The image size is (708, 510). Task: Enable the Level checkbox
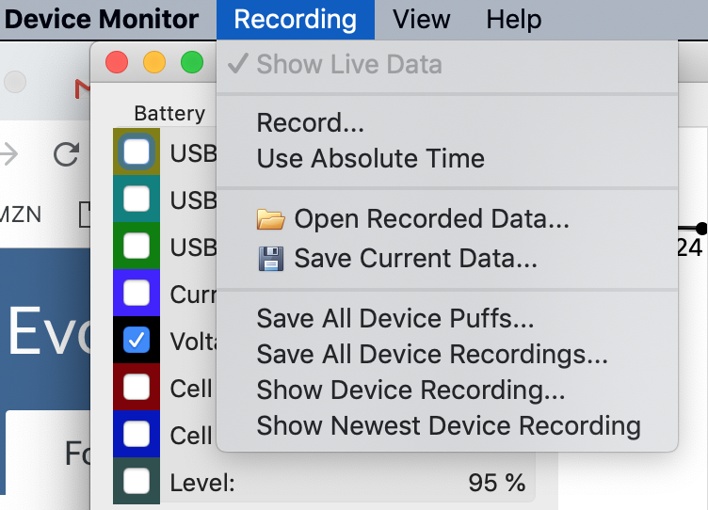(x=137, y=482)
